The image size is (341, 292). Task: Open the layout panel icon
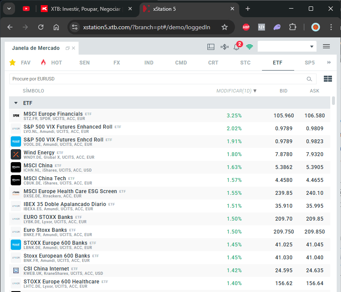point(211,47)
